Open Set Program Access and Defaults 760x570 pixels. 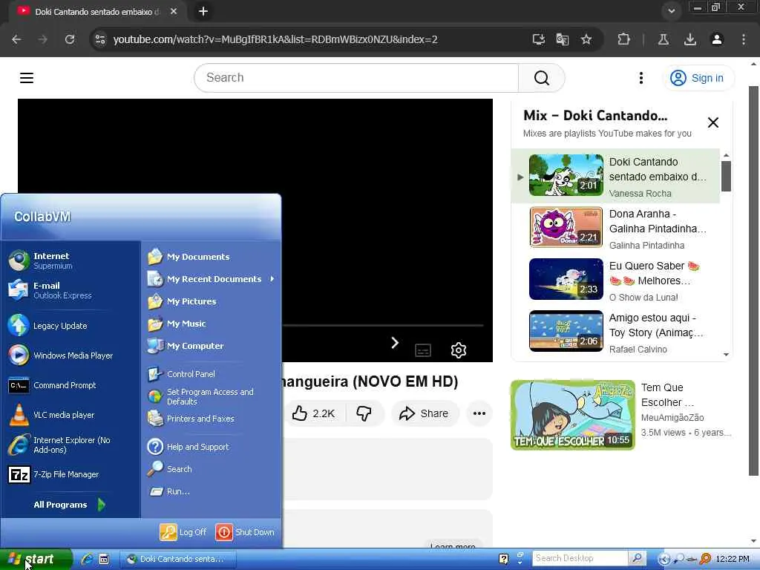(x=212, y=396)
